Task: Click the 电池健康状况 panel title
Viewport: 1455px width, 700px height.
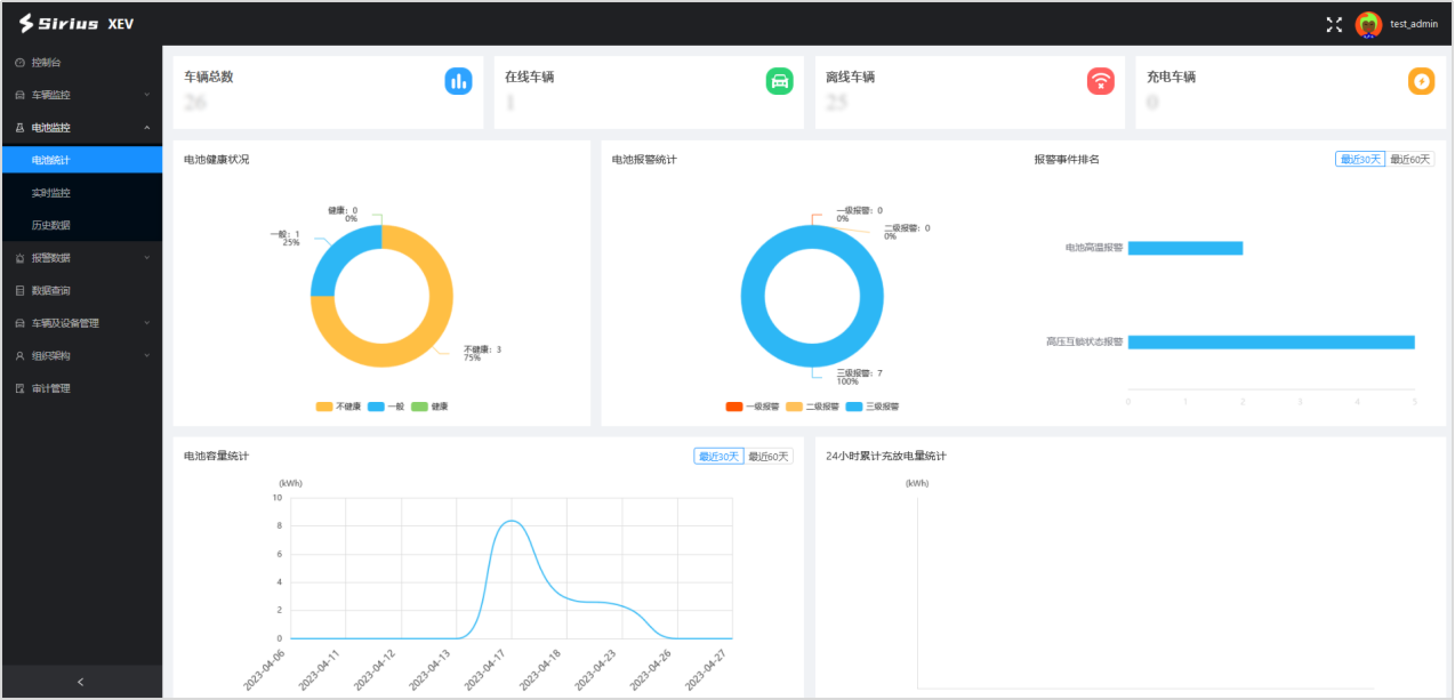Action: coord(216,159)
